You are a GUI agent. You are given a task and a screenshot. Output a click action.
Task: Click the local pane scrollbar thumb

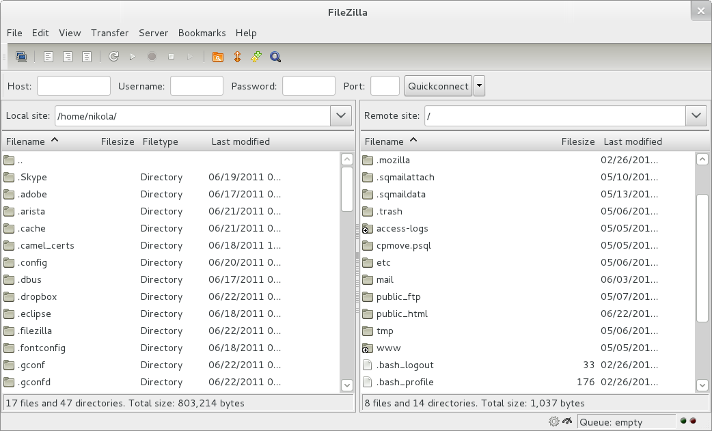pos(347,189)
